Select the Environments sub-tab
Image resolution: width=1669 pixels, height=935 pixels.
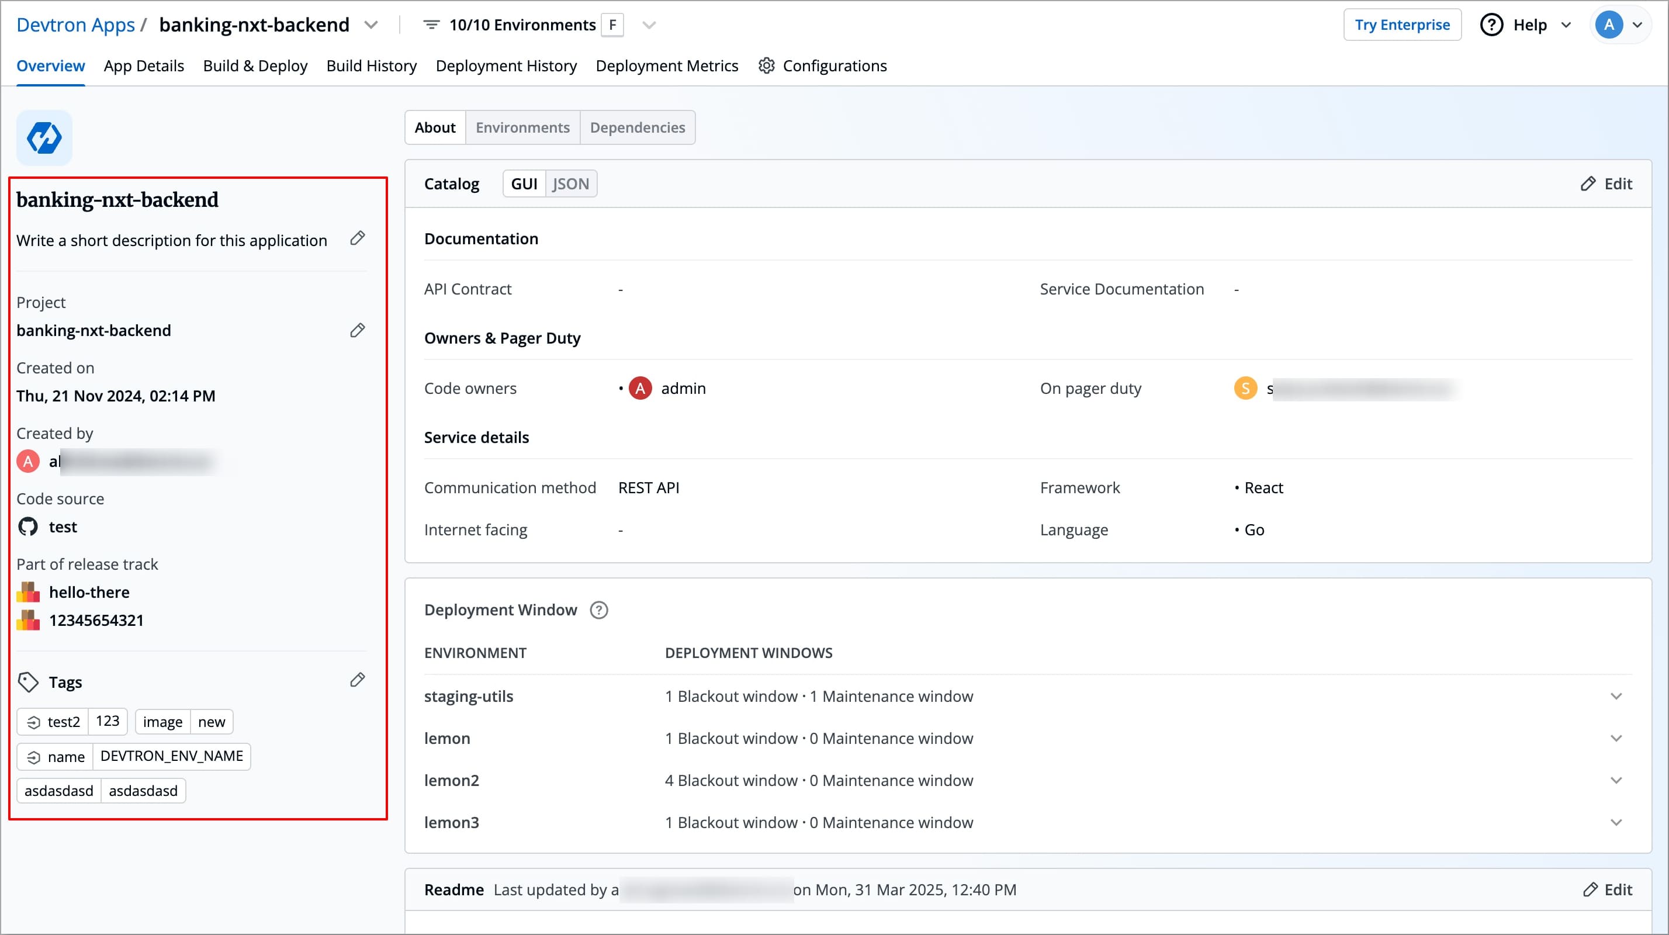tap(523, 127)
